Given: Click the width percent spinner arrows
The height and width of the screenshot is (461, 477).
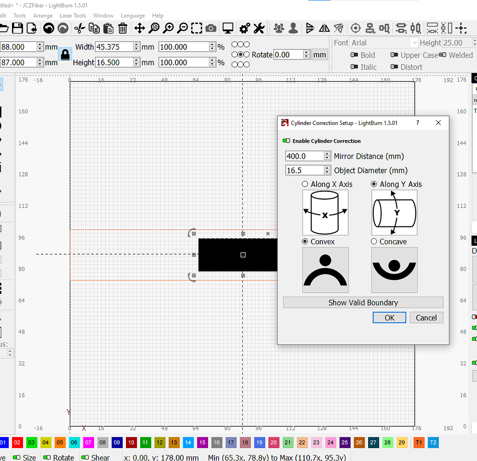Looking at the screenshot, I should 212,47.
